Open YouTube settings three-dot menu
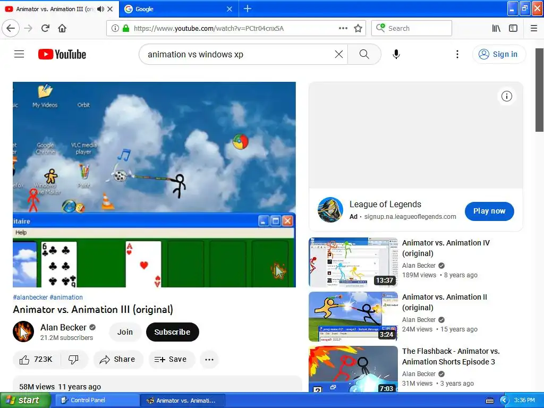The width and height of the screenshot is (544, 408). (x=457, y=54)
